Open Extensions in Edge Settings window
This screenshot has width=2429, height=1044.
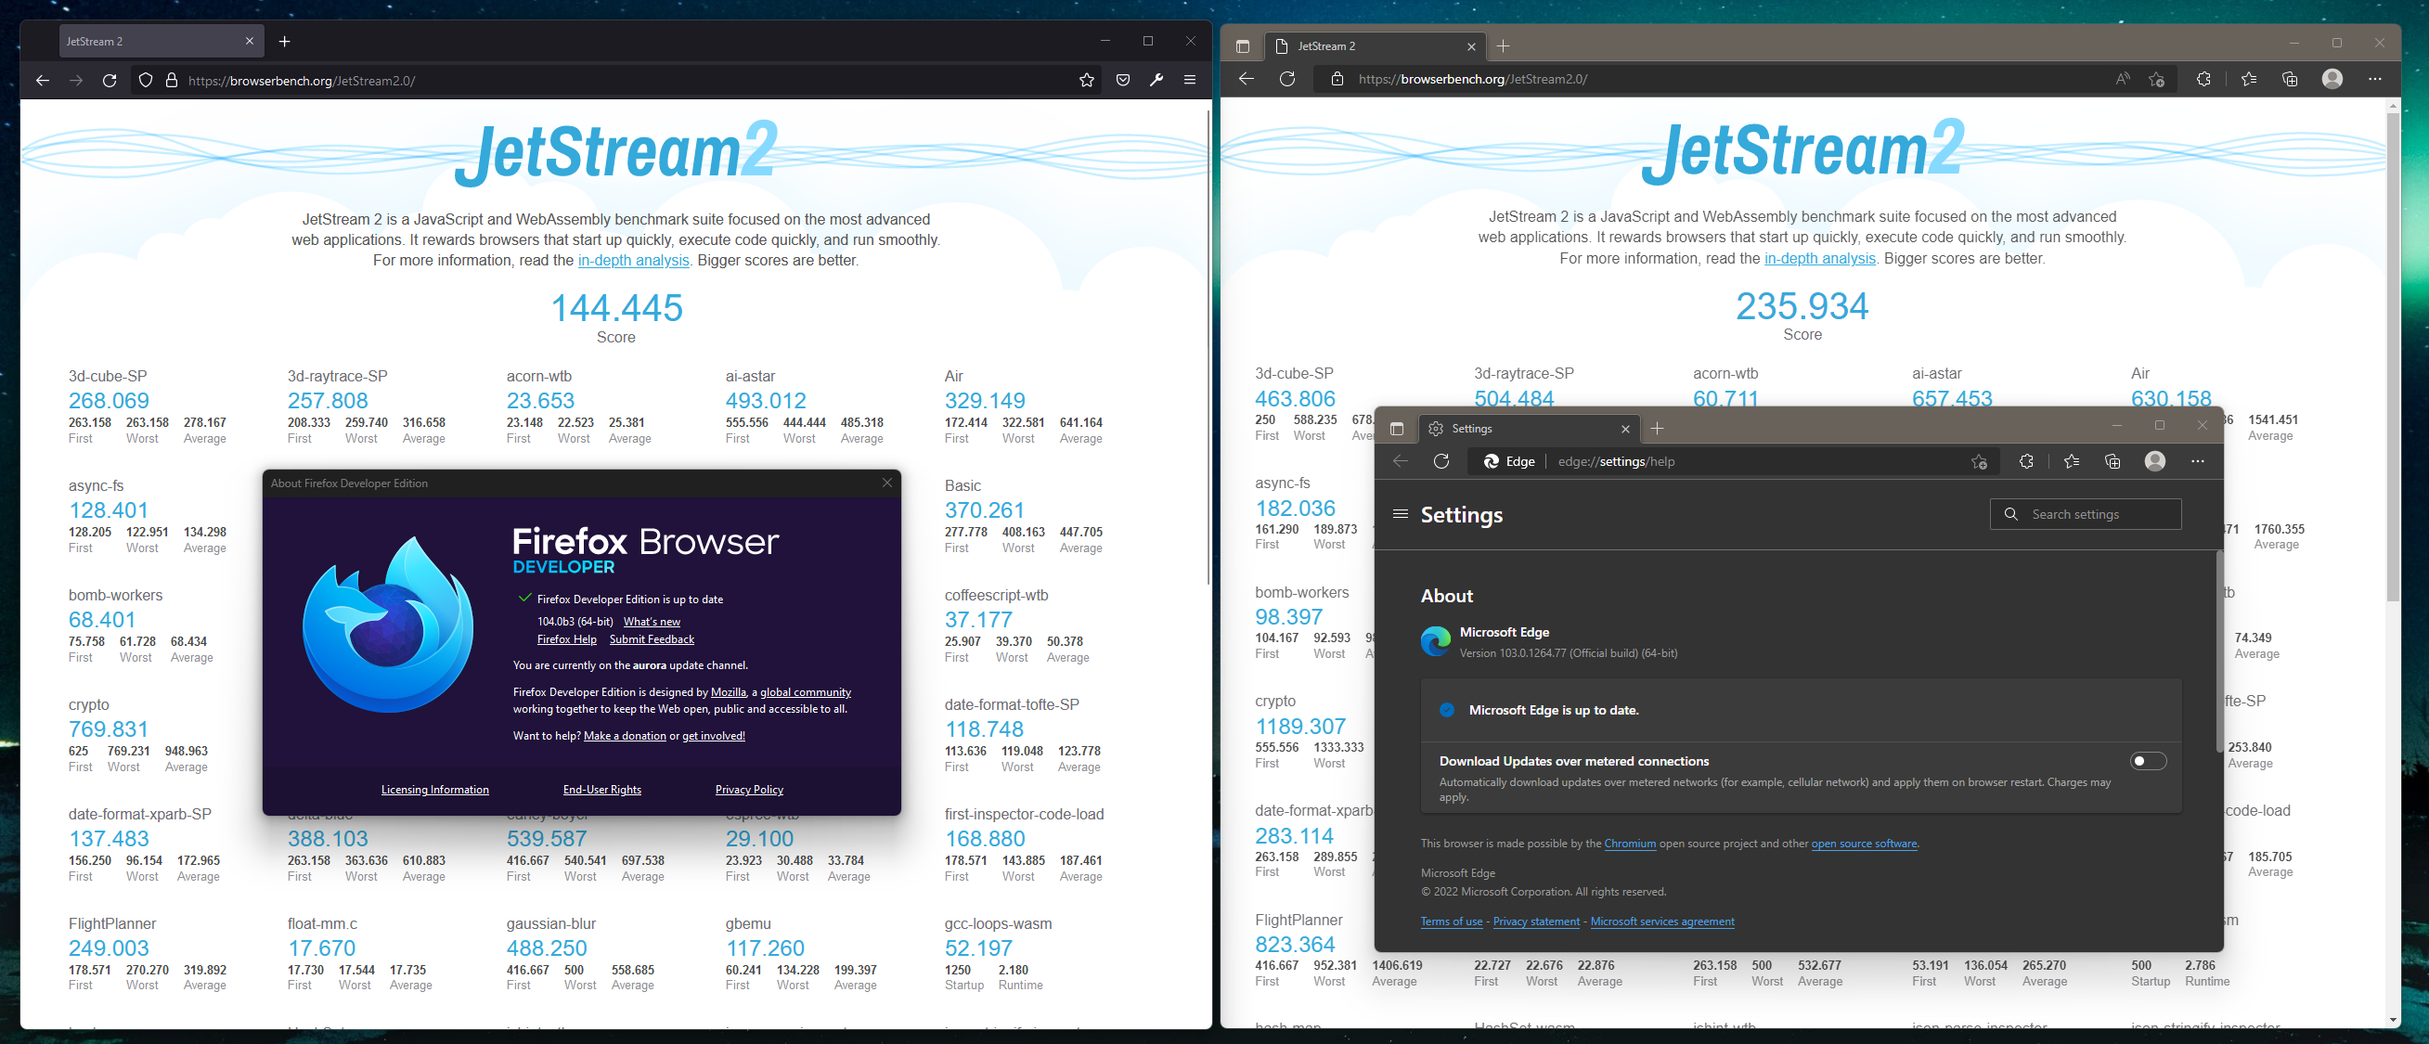[x=2026, y=461]
